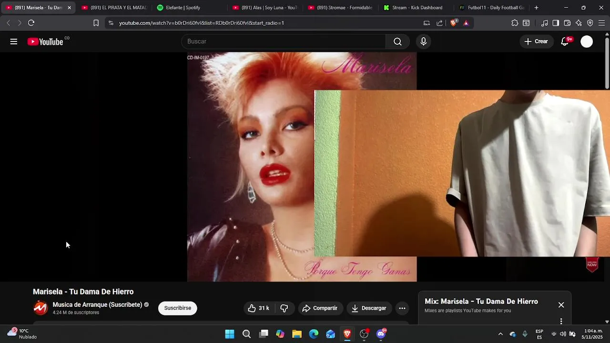Open OBS Studio from the taskbar
This screenshot has height=343, width=610.
(364, 334)
